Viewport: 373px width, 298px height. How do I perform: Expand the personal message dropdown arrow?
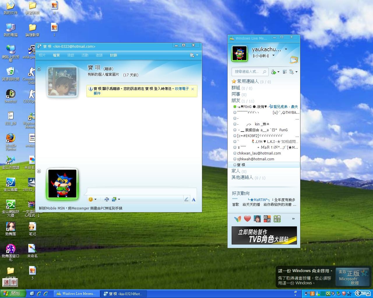(273, 56)
